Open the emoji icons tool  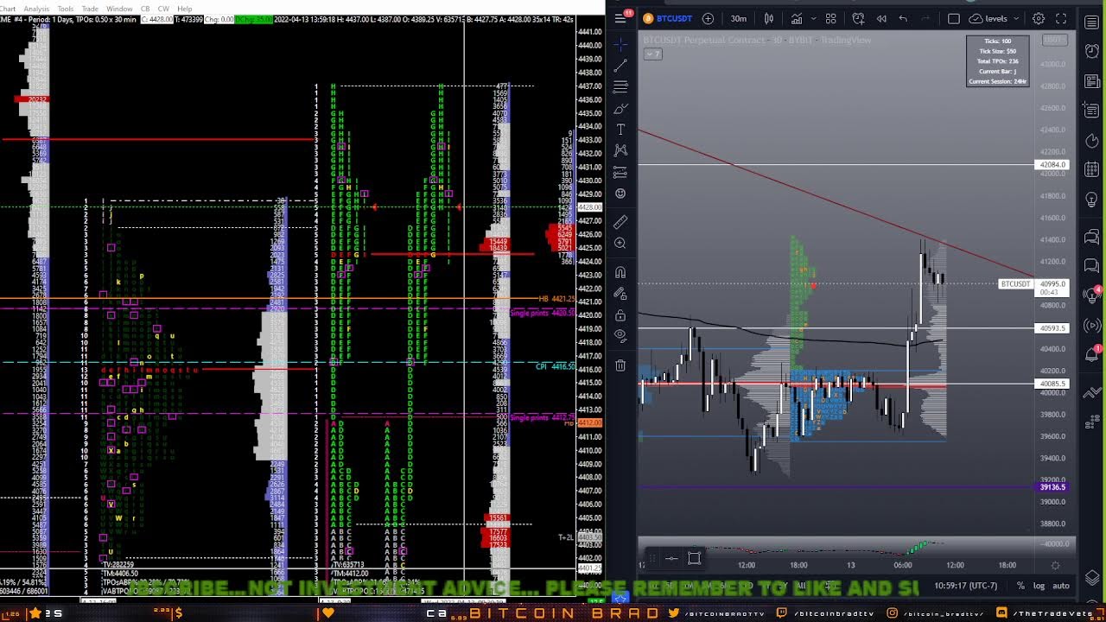(x=620, y=194)
